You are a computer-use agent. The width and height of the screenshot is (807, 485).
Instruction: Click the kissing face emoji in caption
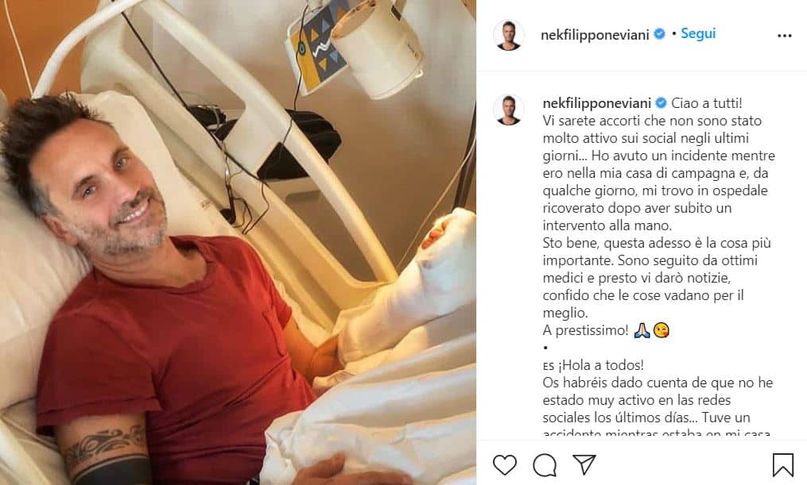click(661, 330)
